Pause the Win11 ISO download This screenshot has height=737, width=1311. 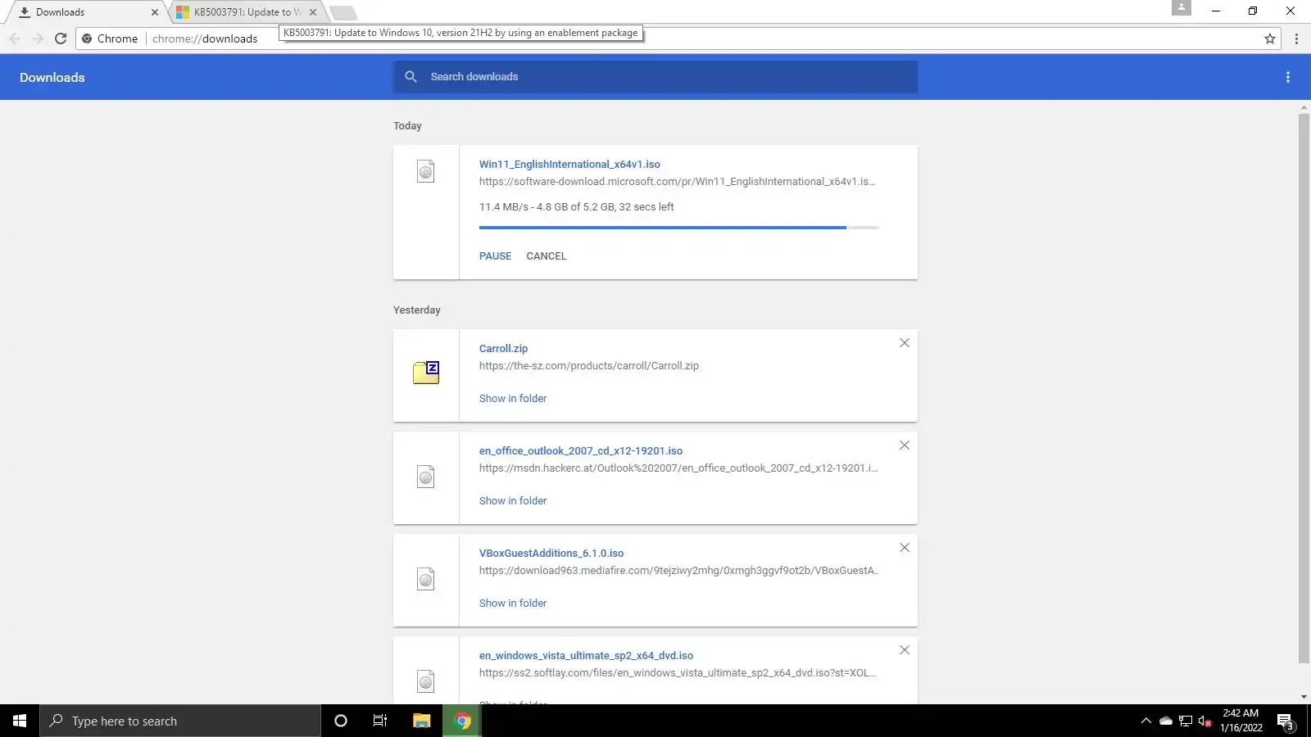495,256
